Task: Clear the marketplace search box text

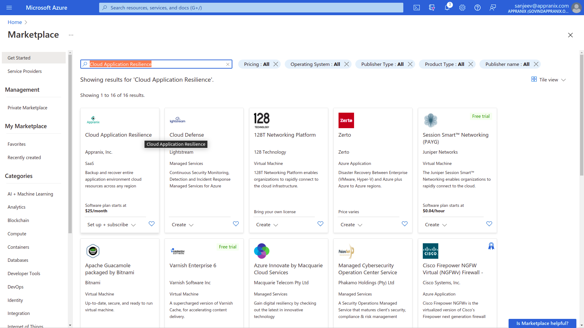Action: click(228, 64)
